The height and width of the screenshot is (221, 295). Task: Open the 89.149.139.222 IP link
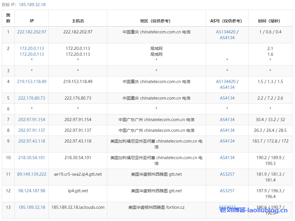[32, 174]
